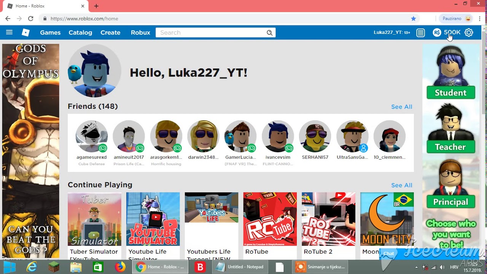Click the search magnifier icon

tap(270, 33)
